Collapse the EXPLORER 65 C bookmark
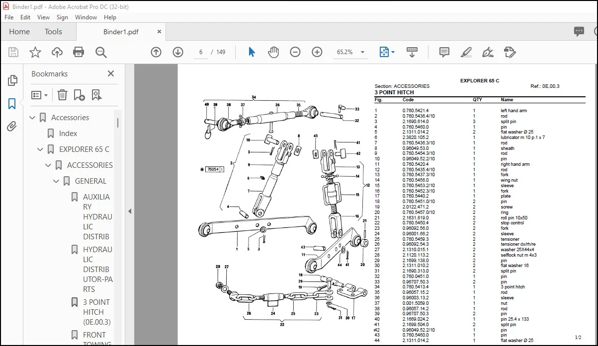 [x=41, y=149]
